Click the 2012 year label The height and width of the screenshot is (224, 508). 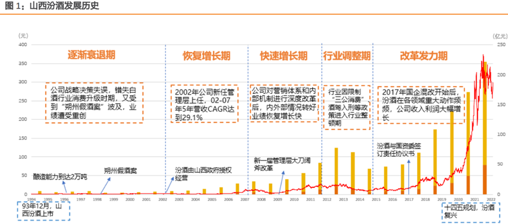(x=327, y=200)
